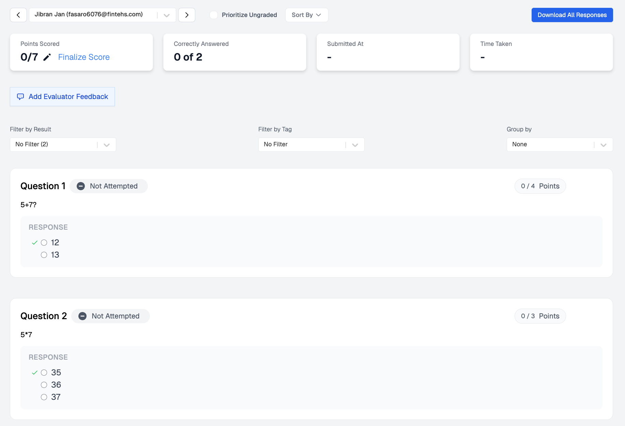Click the question text '5+7?'
625x426 pixels.
pyautogui.click(x=28, y=205)
